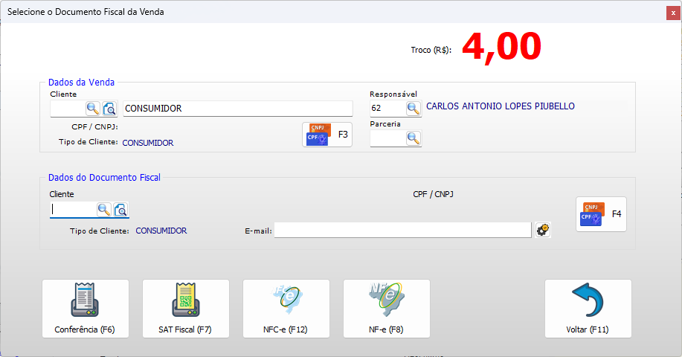The width and height of the screenshot is (682, 357).
Task: Issue NF-e (F8) invoice
Action: pos(387,309)
